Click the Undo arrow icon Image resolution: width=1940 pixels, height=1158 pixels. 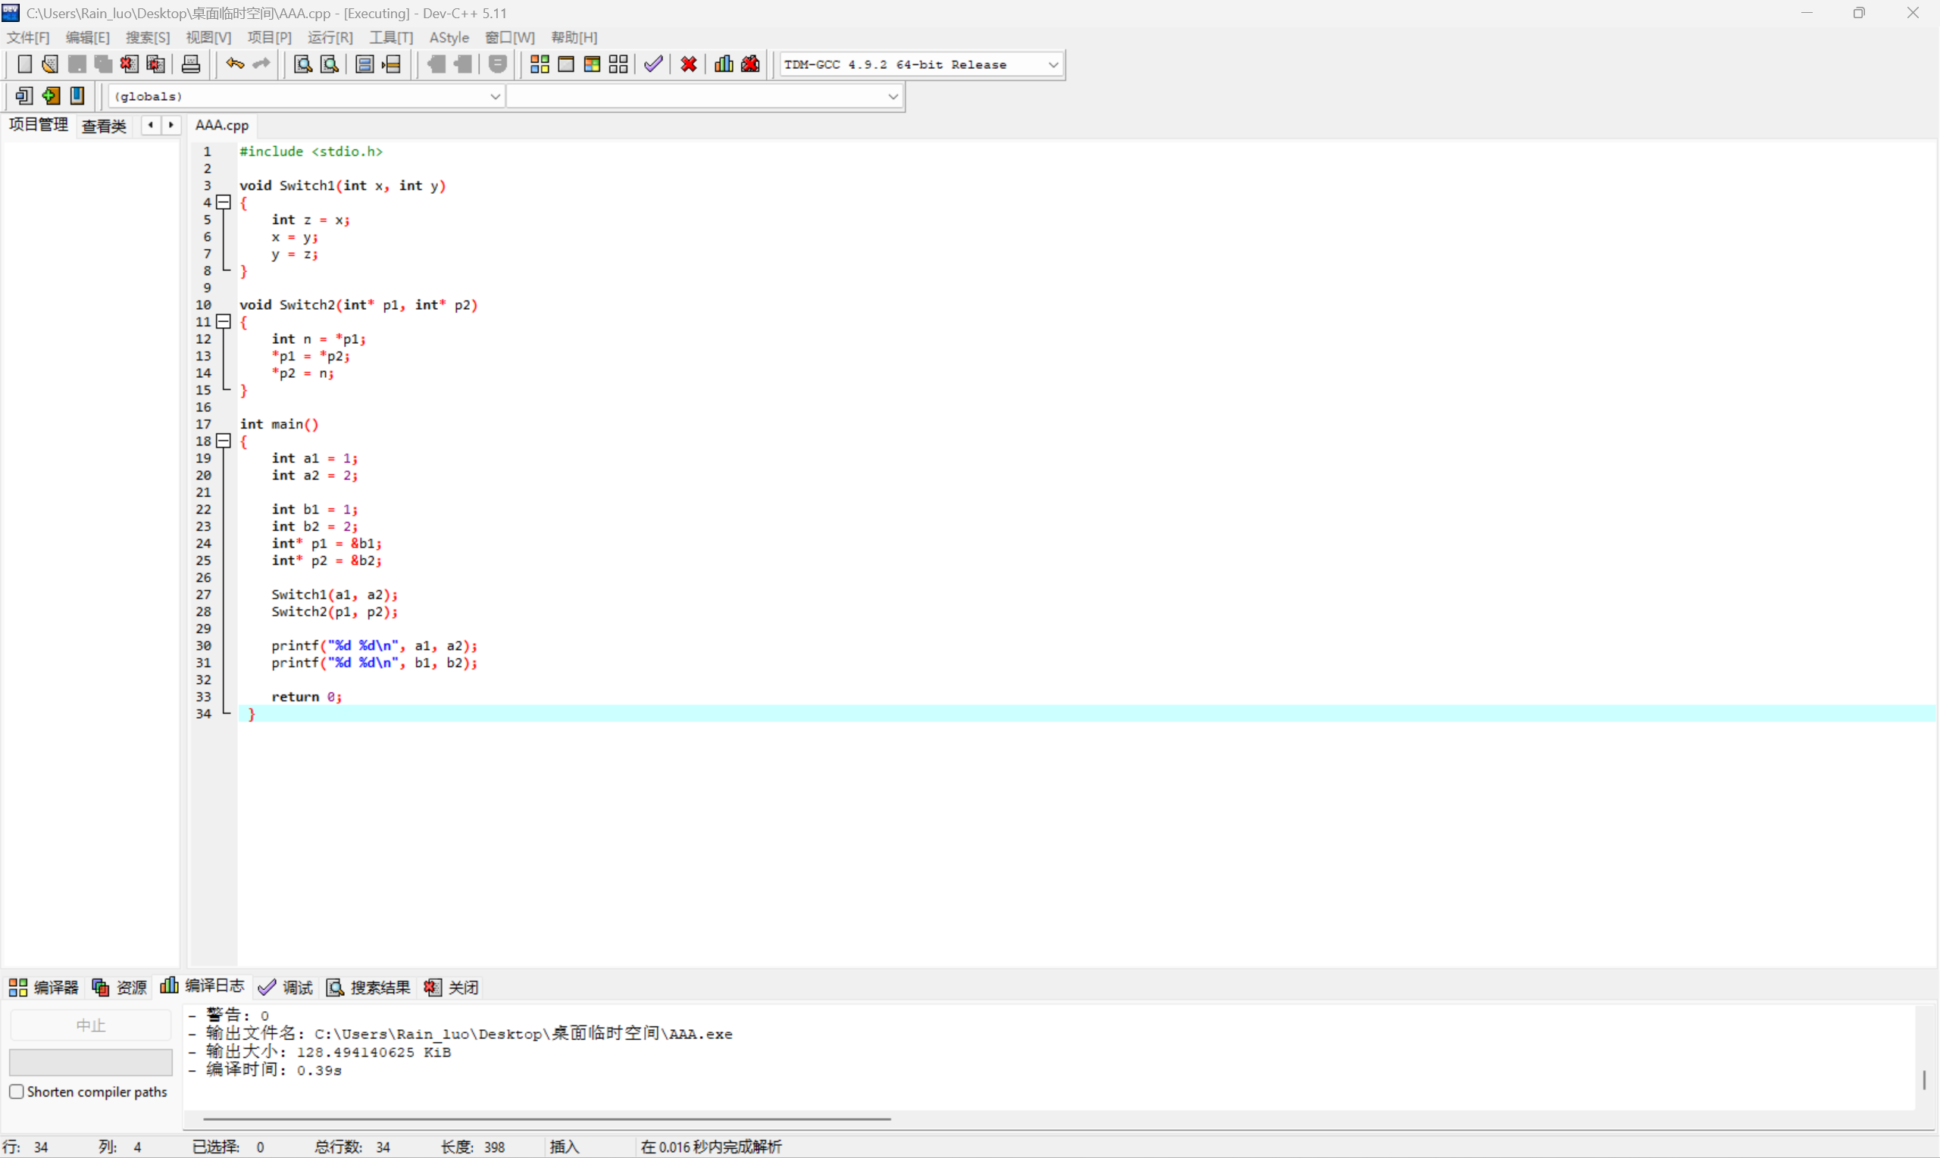click(x=234, y=64)
